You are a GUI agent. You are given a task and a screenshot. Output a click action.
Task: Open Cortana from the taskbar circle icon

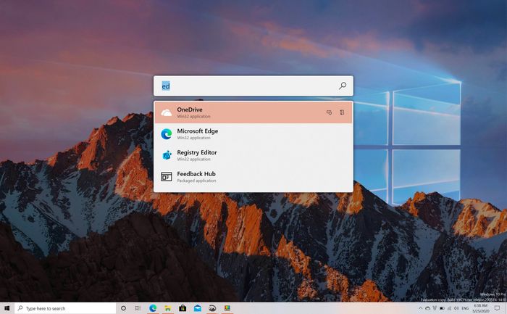pyautogui.click(x=123, y=308)
